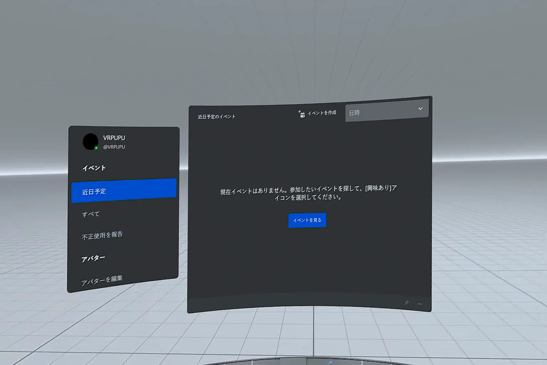Select the 近日予定 menu item
Viewport: 547px width, 365px height.
point(124,191)
